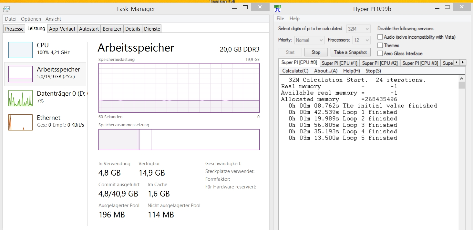Switch to the Super PI [CPU #3] tab
The height and width of the screenshot is (230, 473).
(x=420, y=63)
